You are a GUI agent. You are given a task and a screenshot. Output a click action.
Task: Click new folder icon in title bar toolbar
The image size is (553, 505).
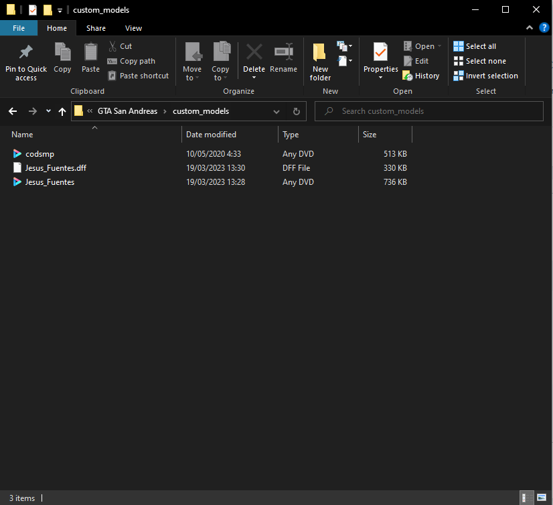pos(48,10)
